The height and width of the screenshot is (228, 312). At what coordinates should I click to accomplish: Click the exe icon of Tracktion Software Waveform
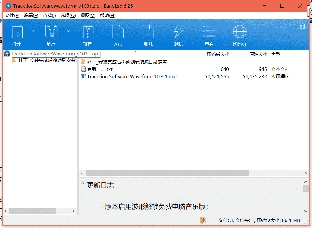[x=83, y=77]
